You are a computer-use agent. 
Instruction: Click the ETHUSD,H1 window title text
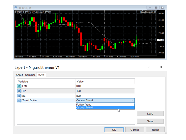[x=24, y=8]
